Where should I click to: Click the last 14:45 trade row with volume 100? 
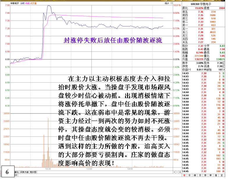coord(203,171)
